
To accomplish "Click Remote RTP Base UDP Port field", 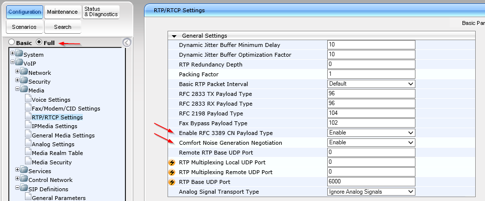I will click(x=371, y=152).
